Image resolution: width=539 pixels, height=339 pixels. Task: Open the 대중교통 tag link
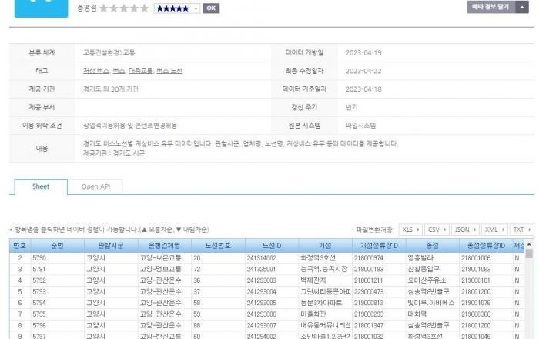click(x=138, y=71)
